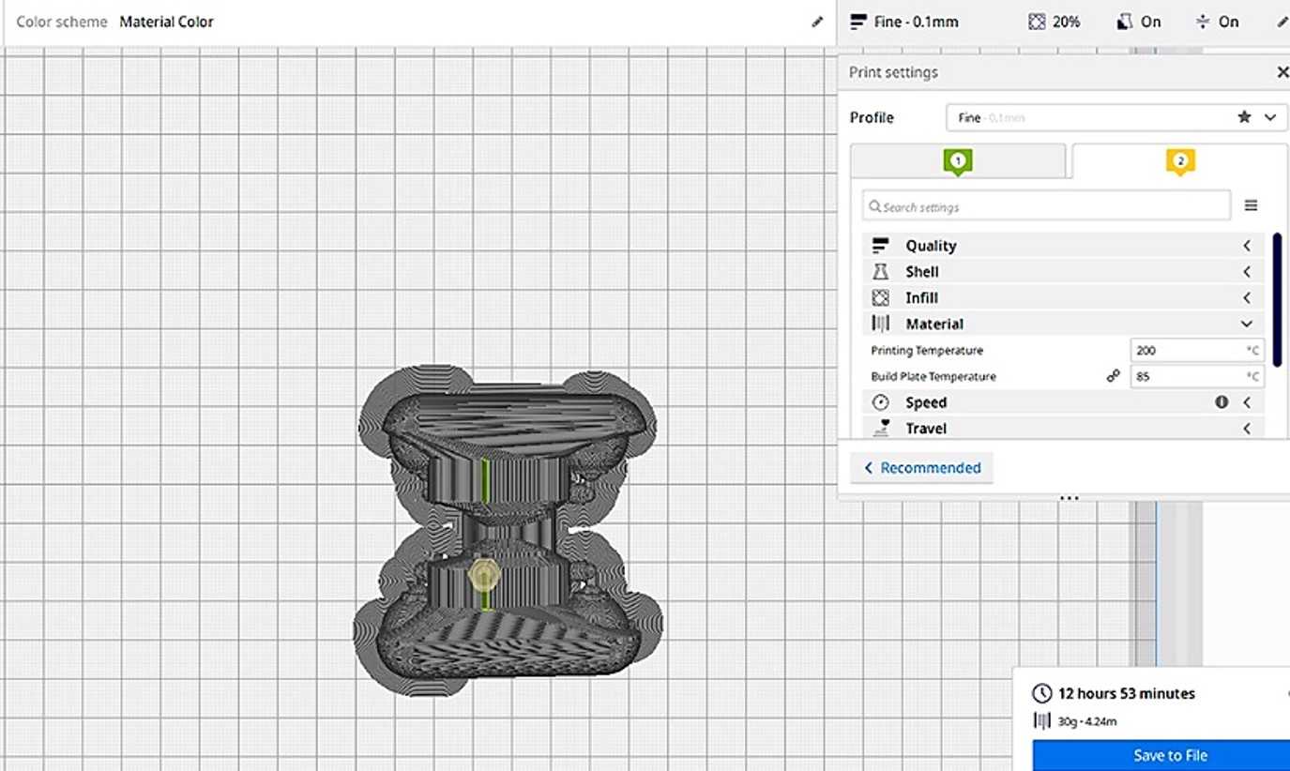Click the support icon labeled On

1124,22
